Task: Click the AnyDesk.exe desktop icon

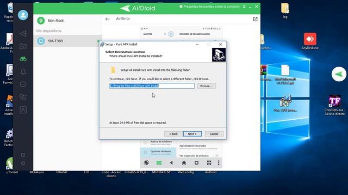Action: tap(310, 41)
